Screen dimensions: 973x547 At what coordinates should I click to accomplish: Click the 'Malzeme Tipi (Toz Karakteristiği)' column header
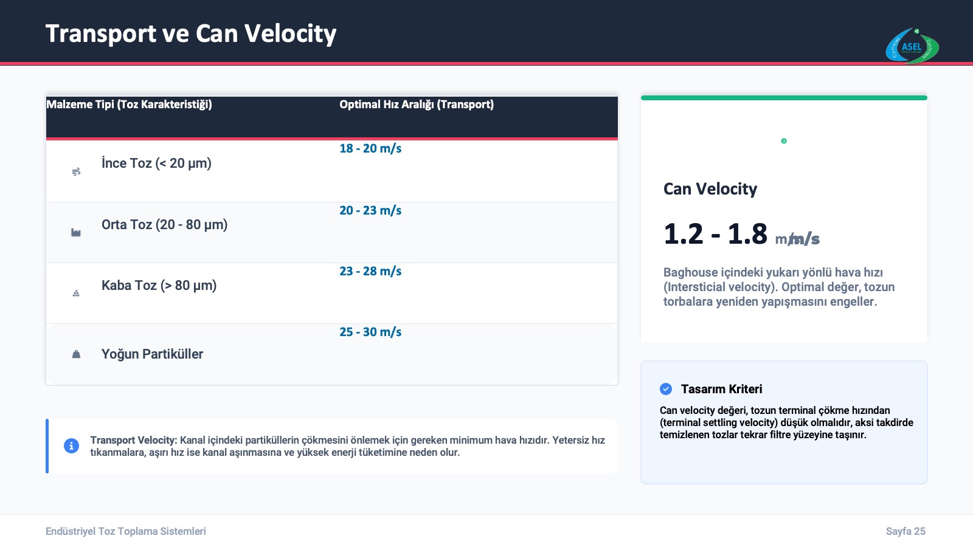pyautogui.click(x=129, y=105)
